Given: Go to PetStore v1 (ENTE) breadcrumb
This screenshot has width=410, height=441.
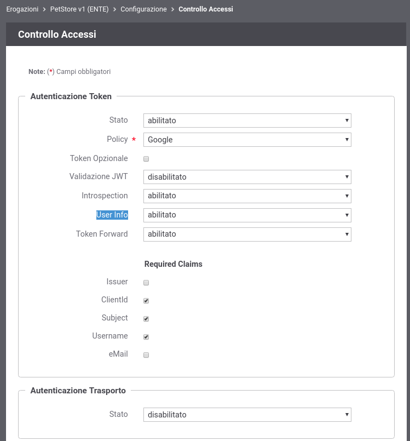Looking at the screenshot, I should click(x=79, y=9).
